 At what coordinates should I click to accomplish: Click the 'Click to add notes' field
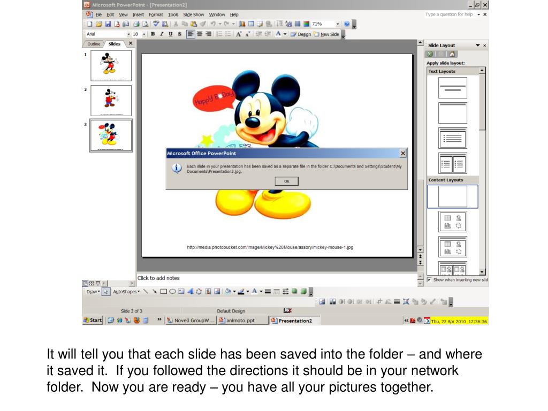click(277, 278)
